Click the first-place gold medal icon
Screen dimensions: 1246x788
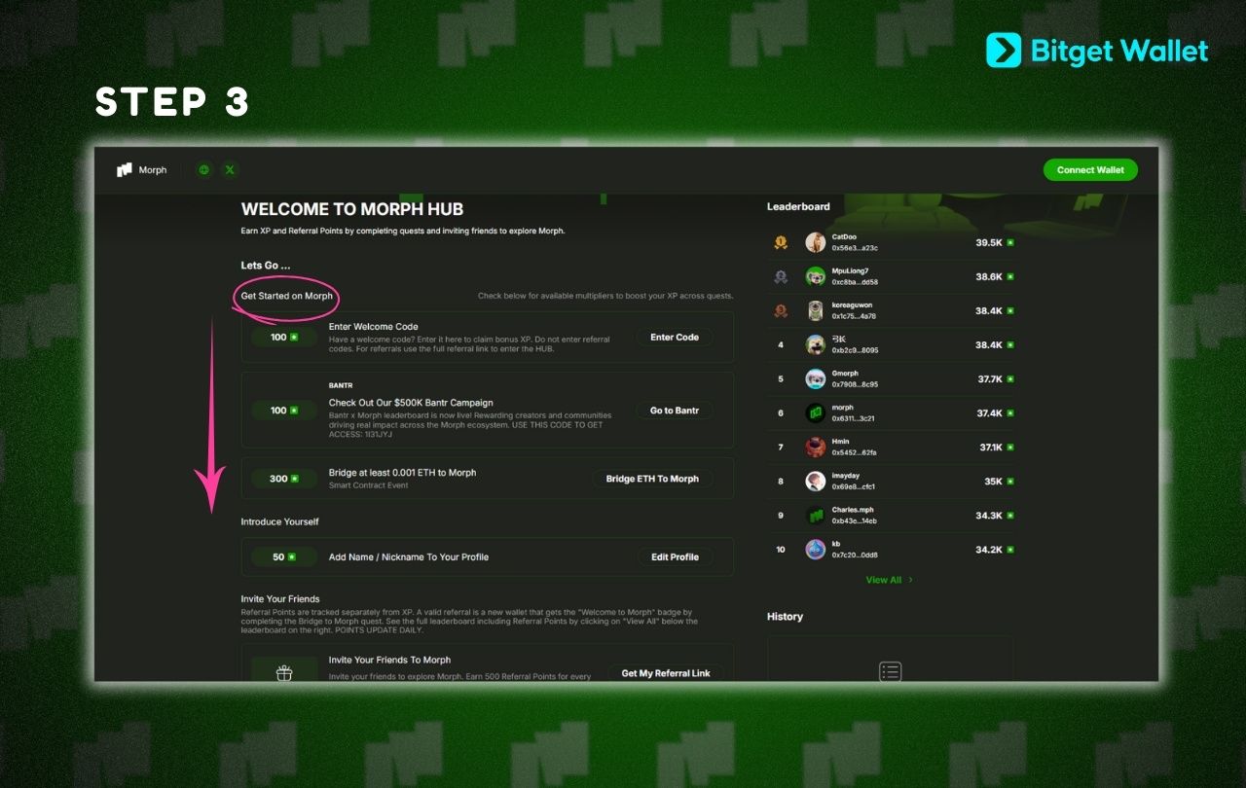pos(781,242)
